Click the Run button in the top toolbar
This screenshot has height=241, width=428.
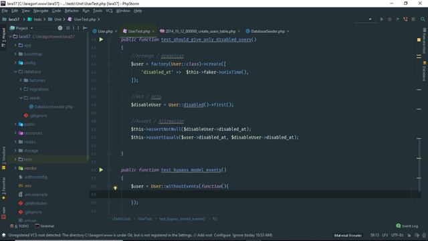[382, 19]
